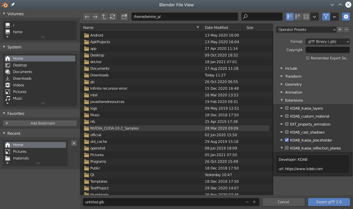This screenshot has height=209, width=353.
Task: Click the Copyright text field
Action: coord(328,50)
